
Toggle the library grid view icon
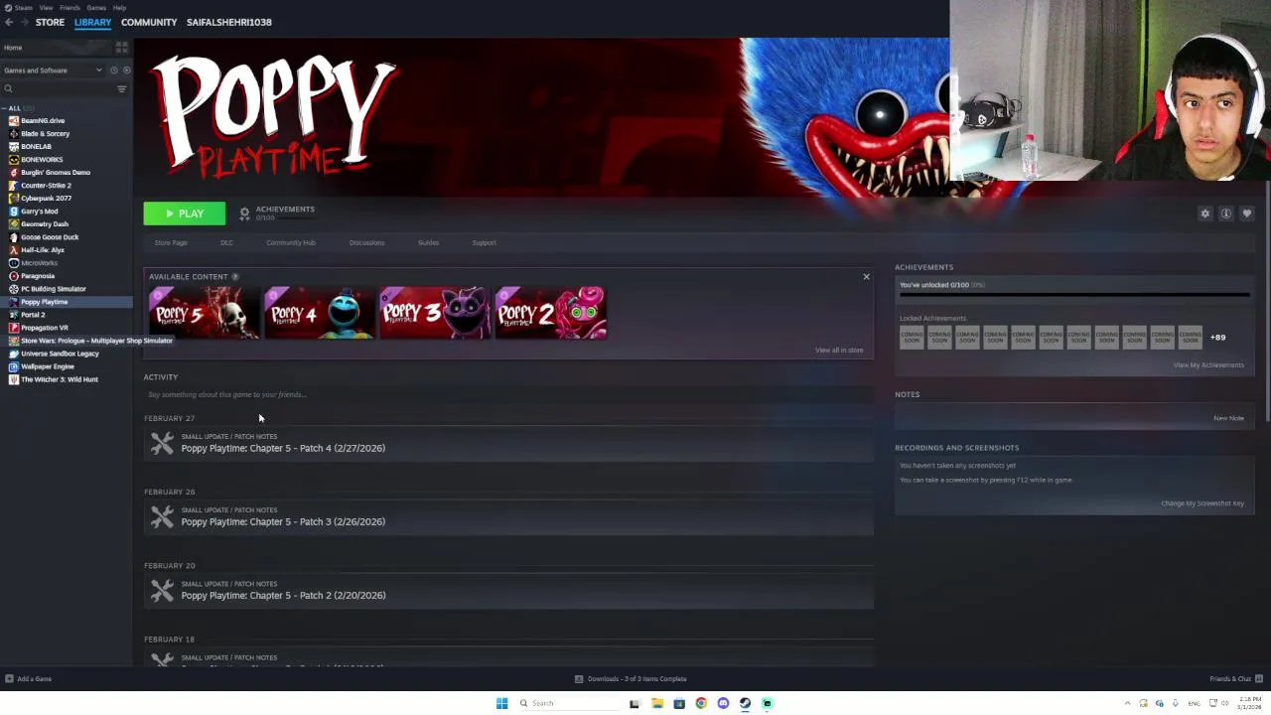click(x=122, y=47)
